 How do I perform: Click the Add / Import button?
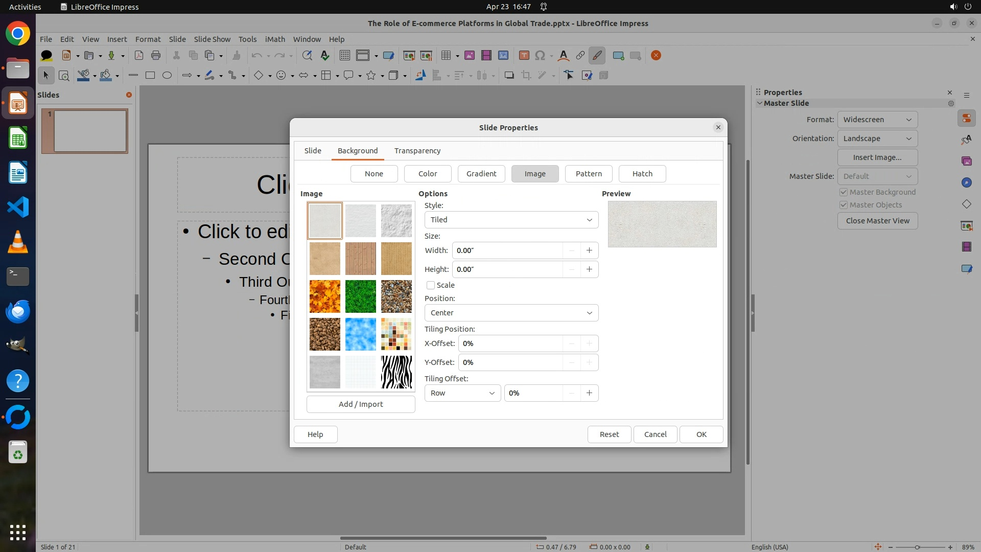361,404
